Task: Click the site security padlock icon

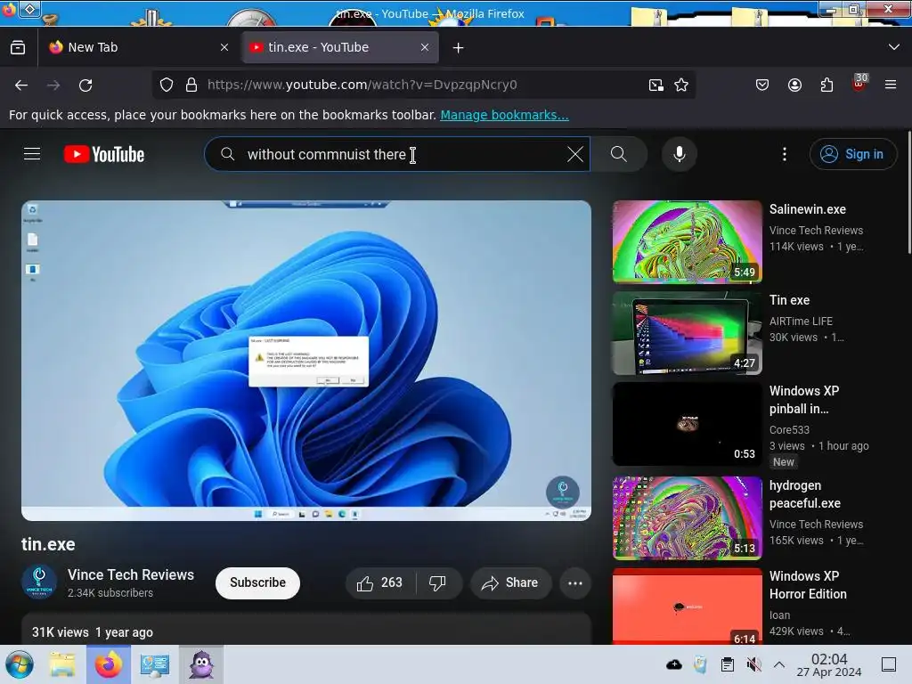Action: pos(191,85)
